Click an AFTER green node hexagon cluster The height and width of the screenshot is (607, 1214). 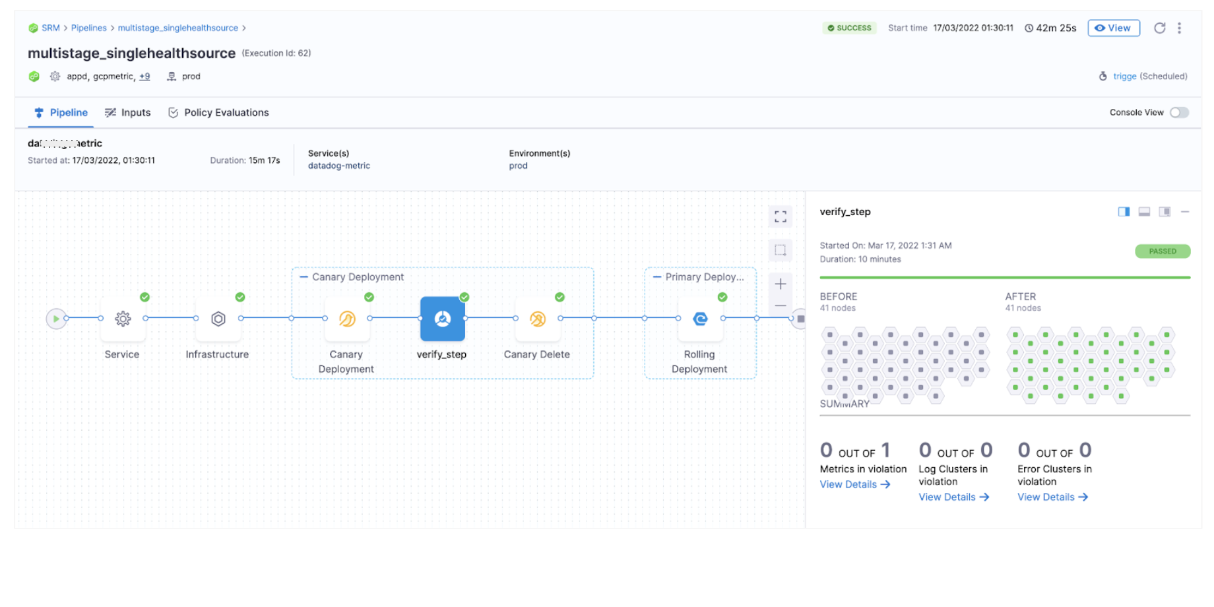coord(1091,364)
